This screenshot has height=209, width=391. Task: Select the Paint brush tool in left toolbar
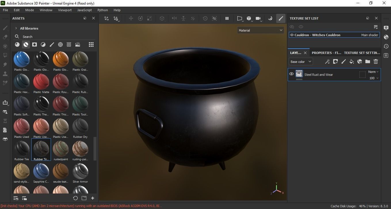click(5, 28)
